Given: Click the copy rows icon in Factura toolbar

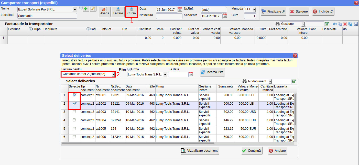Looking at the screenshot, I should pyautogui.click(x=340, y=24).
